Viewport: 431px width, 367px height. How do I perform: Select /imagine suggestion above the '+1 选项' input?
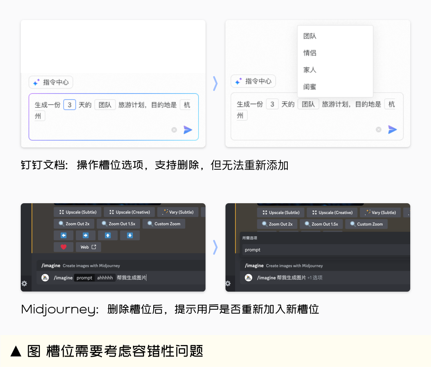[x=325, y=266]
